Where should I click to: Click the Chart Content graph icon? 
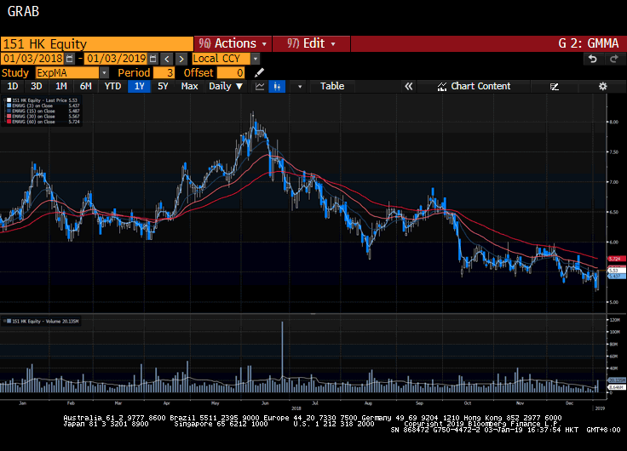(x=441, y=86)
